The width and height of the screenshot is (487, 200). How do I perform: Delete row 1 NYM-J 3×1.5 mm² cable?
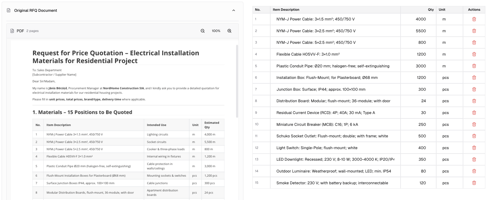[x=474, y=19]
